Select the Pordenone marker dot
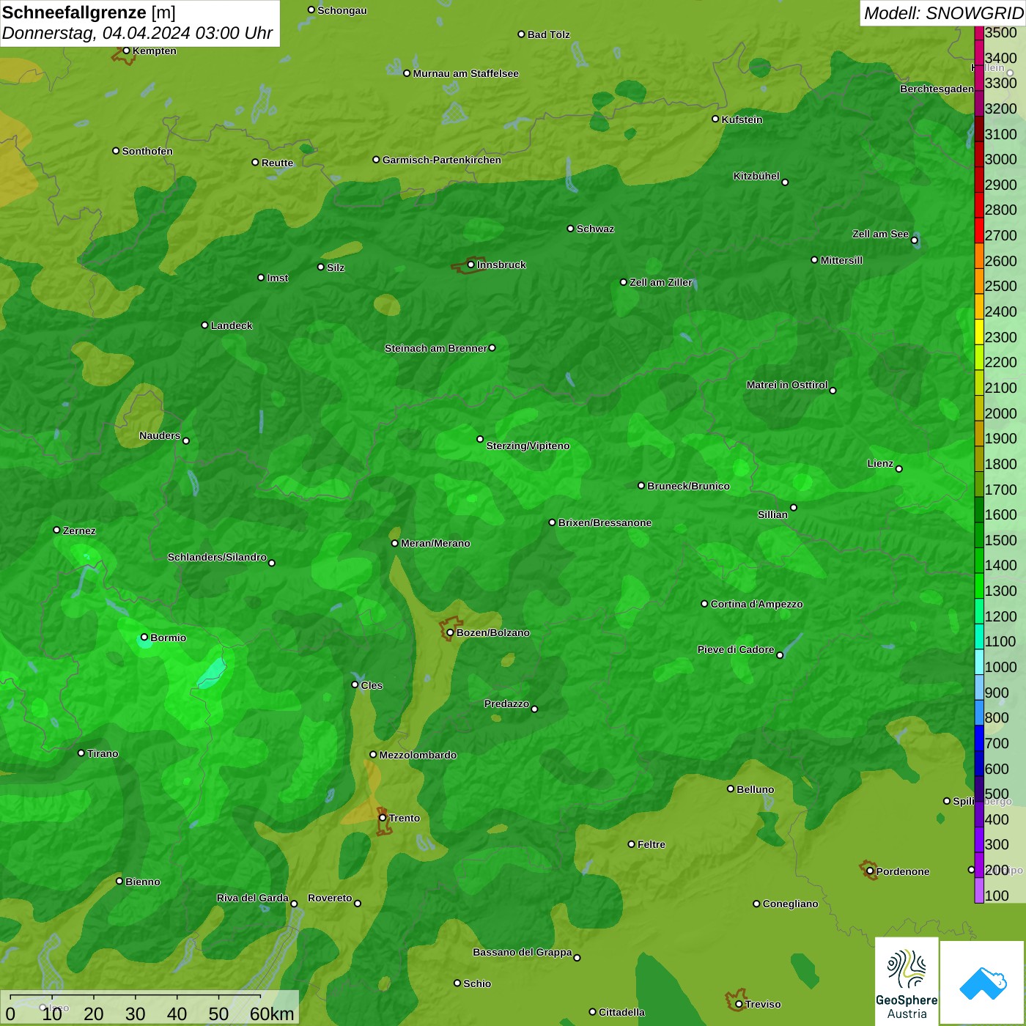1026x1026 pixels. [x=870, y=871]
